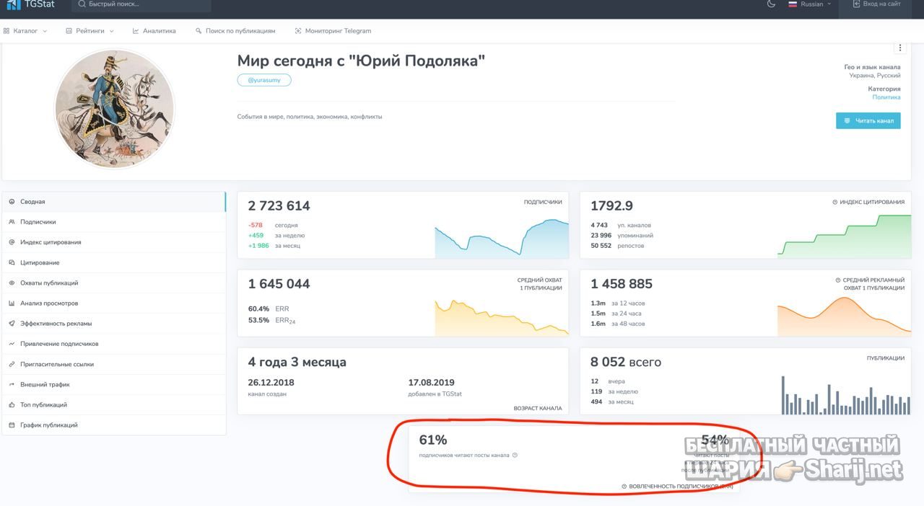Image resolution: width=924 pixels, height=506 pixels.
Task: Open the channel avatar image
Action: (114, 109)
